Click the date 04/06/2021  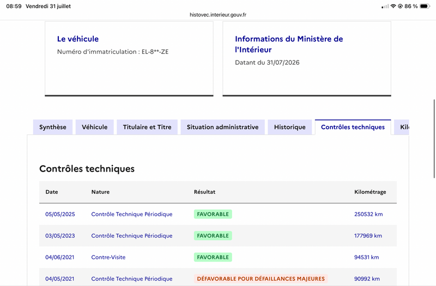pos(60,257)
